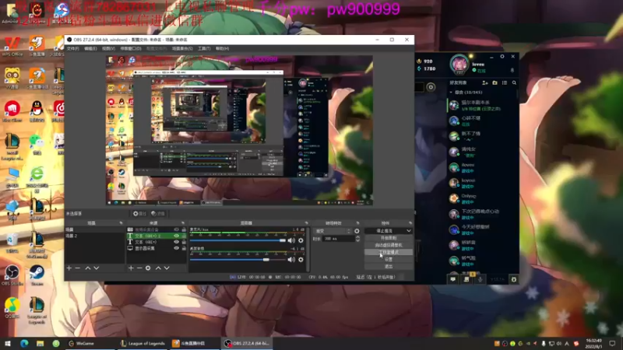Open scene transition type dropdown

click(333, 231)
